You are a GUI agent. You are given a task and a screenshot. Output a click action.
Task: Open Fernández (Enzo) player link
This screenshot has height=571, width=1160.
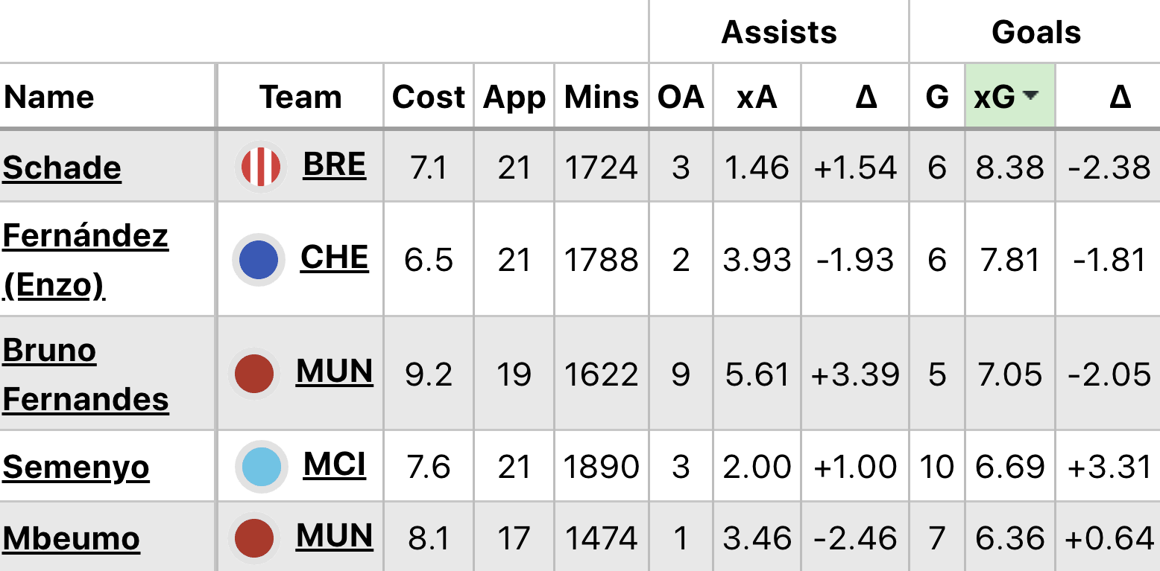coord(86,260)
